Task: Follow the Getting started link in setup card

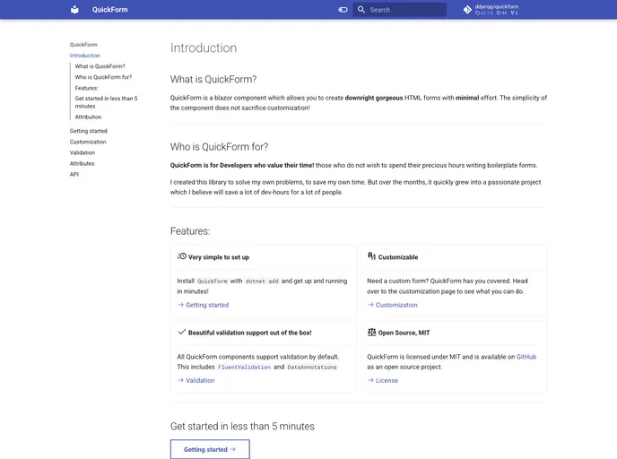Action: click(207, 305)
